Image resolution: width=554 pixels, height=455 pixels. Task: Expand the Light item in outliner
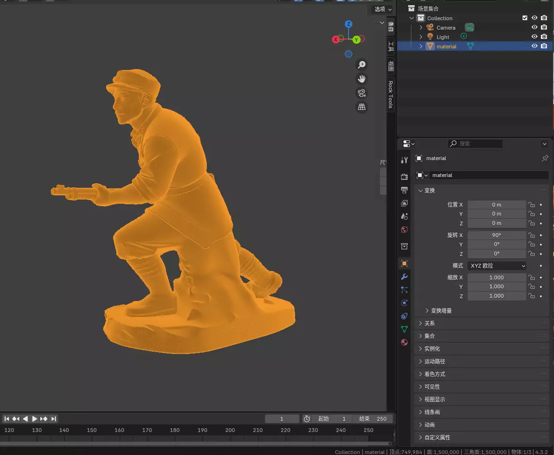point(421,37)
